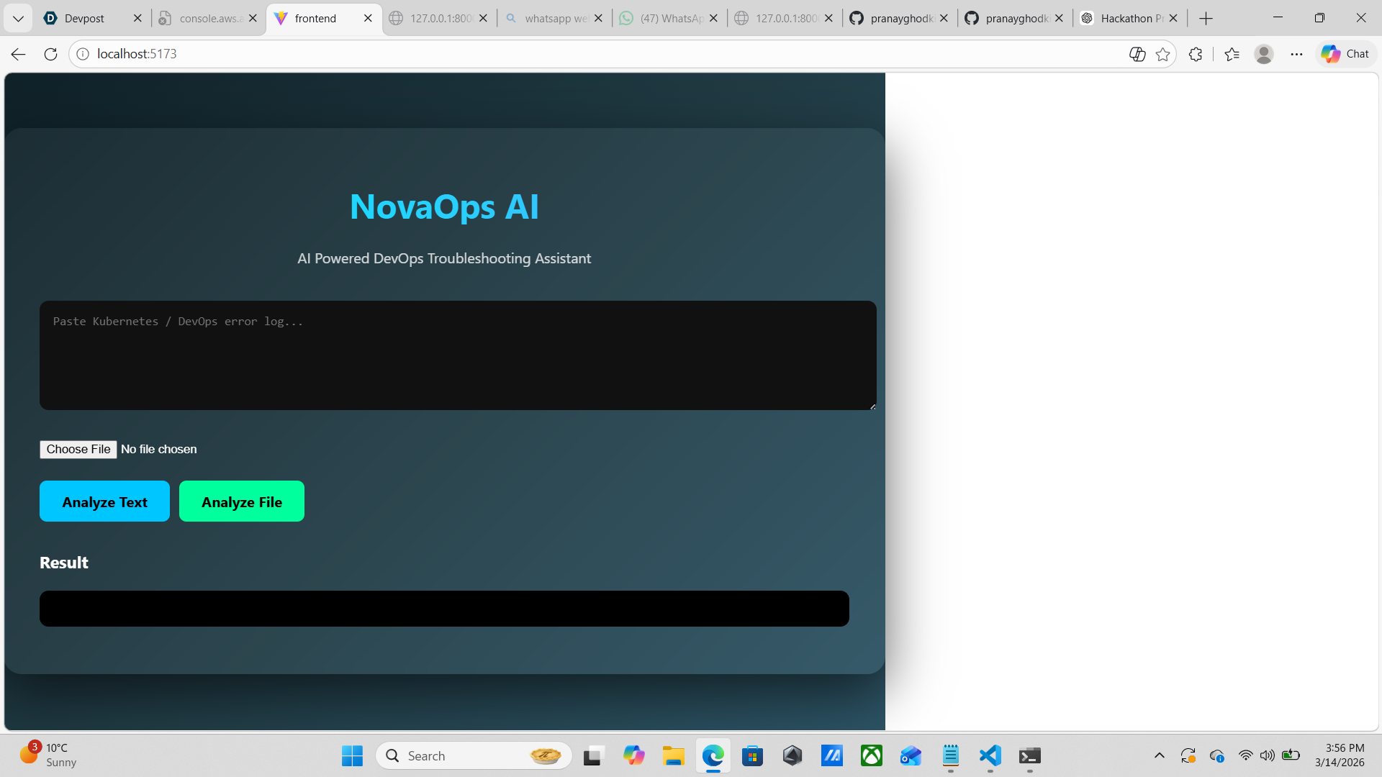Open the browser profile avatar
The height and width of the screenshot is (777, 1382).
[x=1264, y=54]
